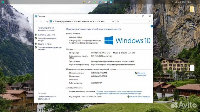Screen dimensions: 200x112
Task: Click the Intel Core i3 processor value
Action: [113, 53]
